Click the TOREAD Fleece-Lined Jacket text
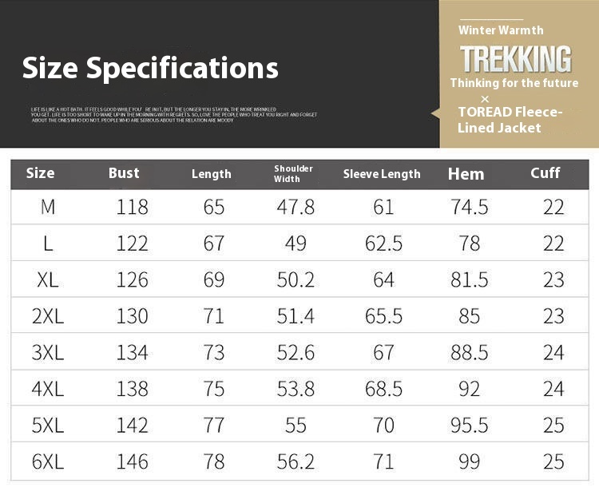Screen dimensions: 599x491 [x=510, y=120]
